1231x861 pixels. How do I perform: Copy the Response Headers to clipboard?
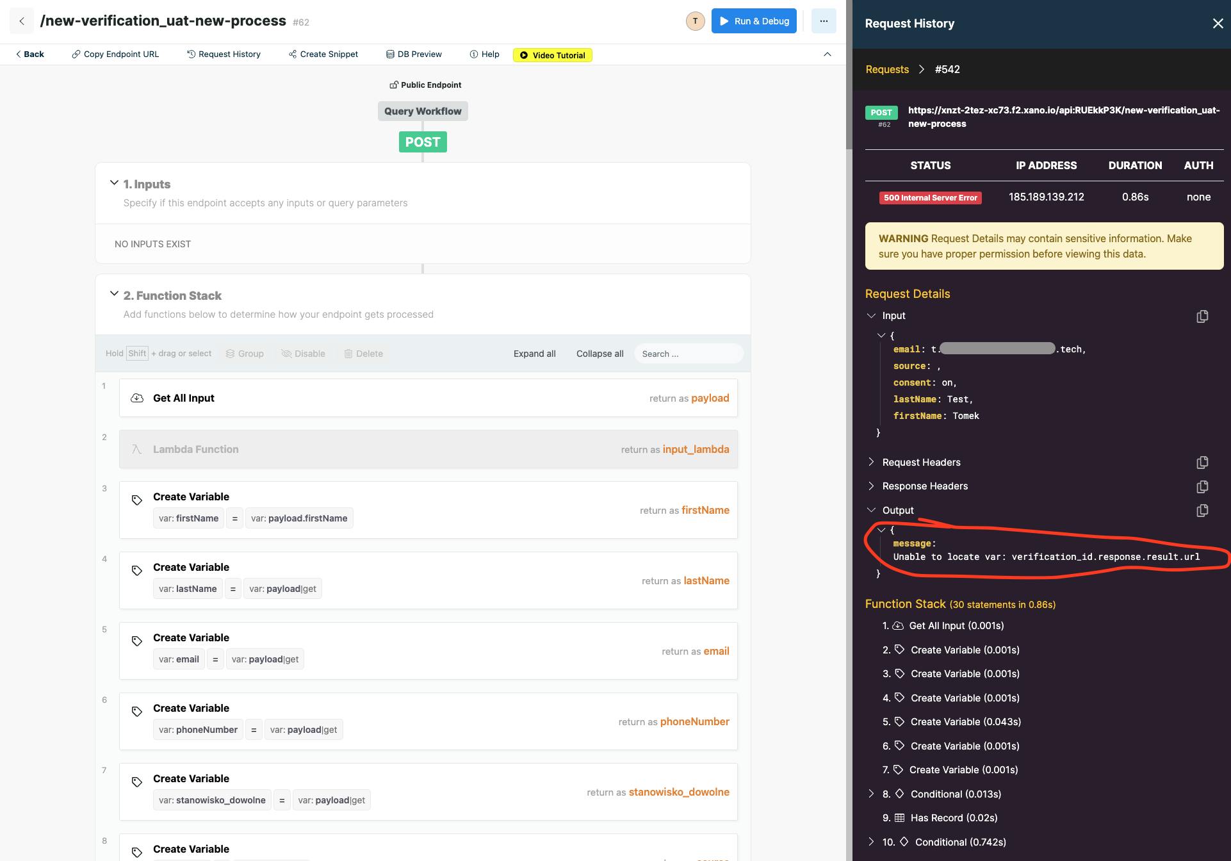click(x=1202, y=487)
